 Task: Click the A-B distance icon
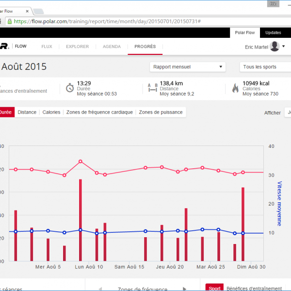tap(152, 88)
